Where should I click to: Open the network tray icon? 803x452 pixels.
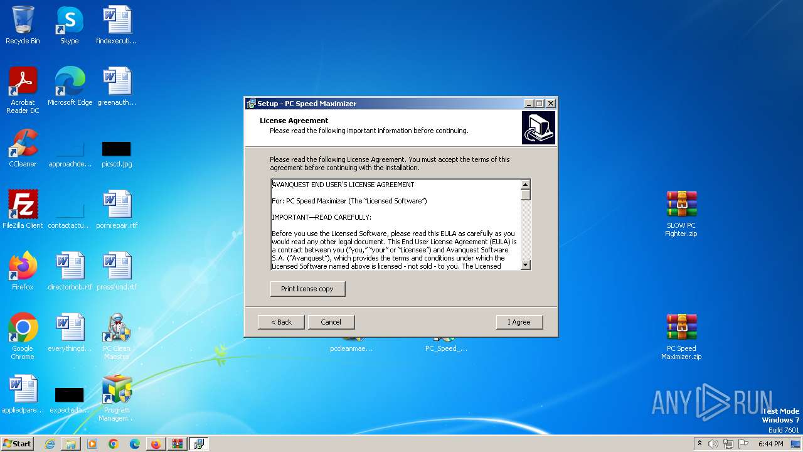(x=728, y=444)
